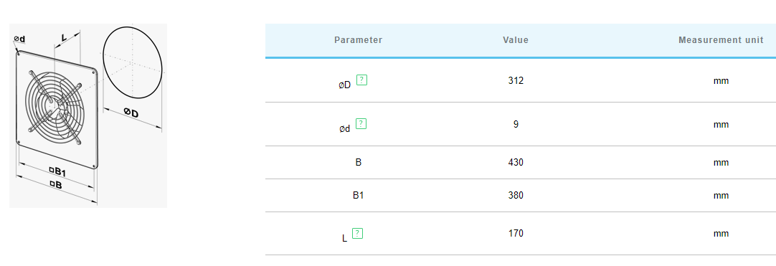This screenshot has height=266, width=776.
Task: Select the value 312 in øD row
Action: [x=516, y=80]
